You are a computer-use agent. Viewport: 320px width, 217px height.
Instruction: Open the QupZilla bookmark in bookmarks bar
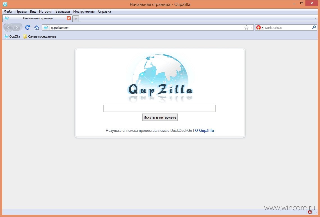click(x=12, y=36)
